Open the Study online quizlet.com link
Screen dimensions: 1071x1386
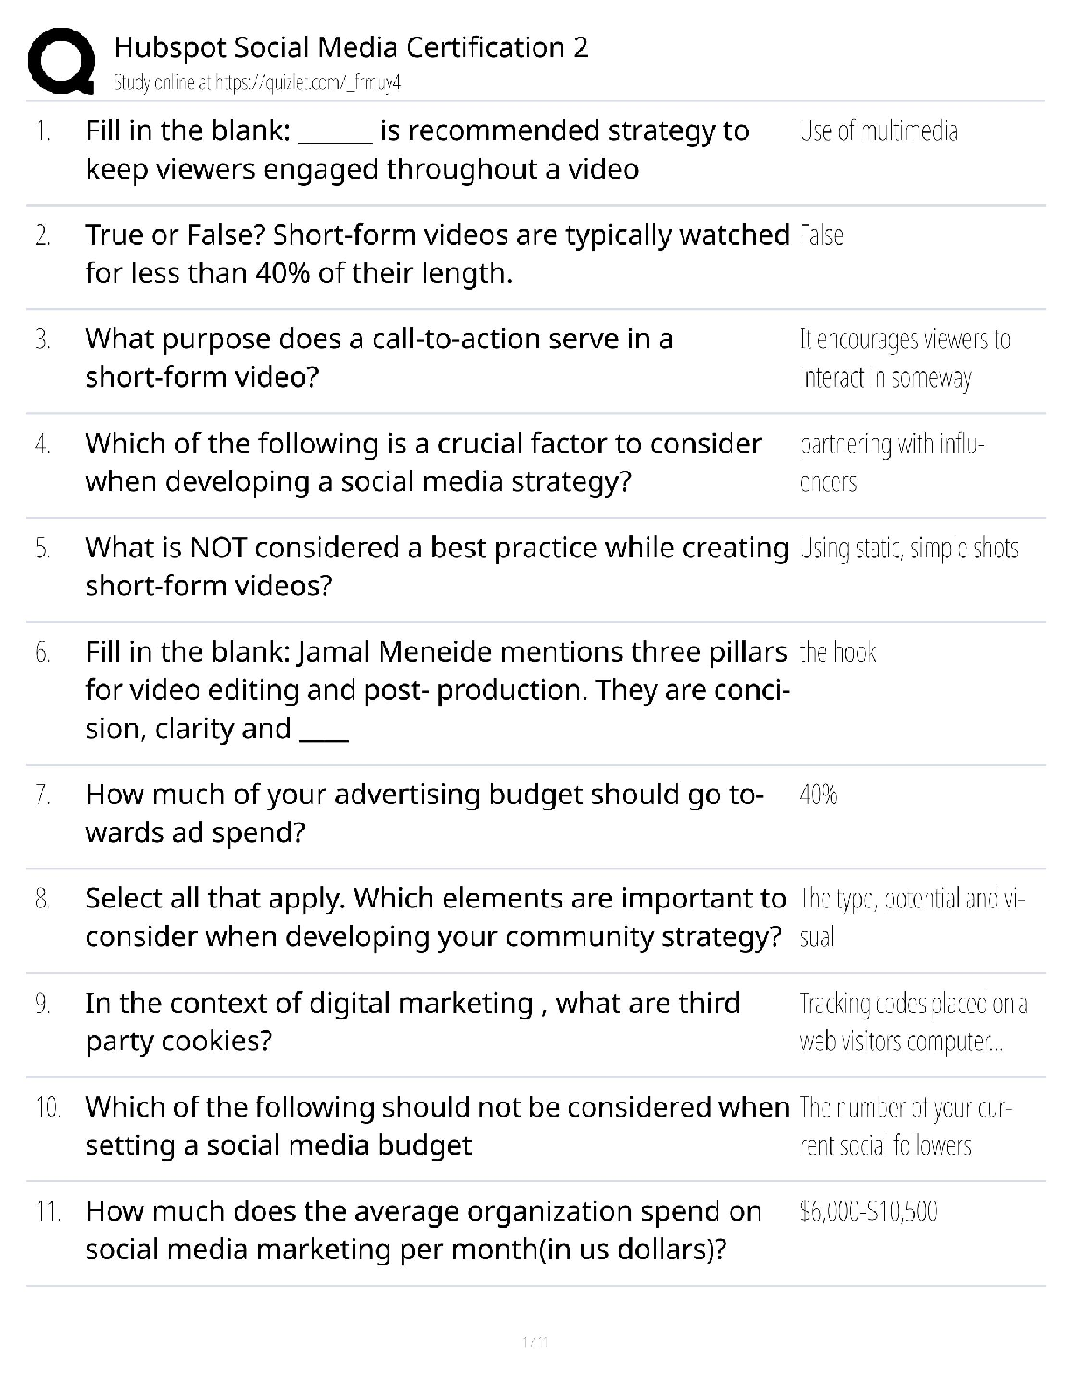pyautogui.click(x=257, y=83)
